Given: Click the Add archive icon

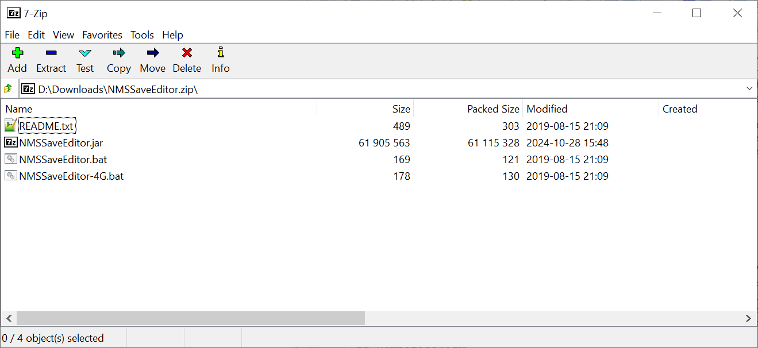Looking at the screenshot, I should (17, 53).
